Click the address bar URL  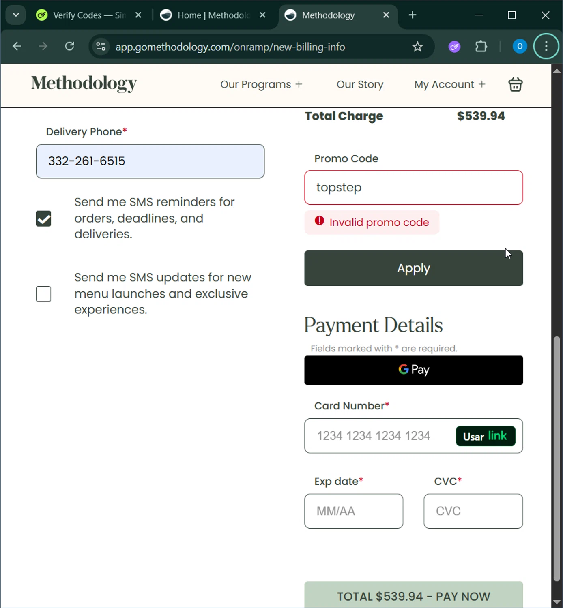230,47
